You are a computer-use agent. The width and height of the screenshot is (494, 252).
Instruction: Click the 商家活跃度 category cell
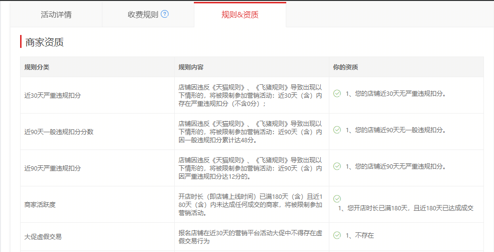click(x=40, y=205)
